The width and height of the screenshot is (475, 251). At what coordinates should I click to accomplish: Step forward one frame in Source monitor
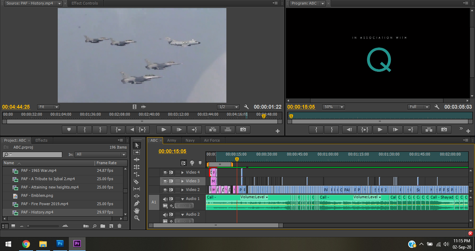tap(179, 129)
